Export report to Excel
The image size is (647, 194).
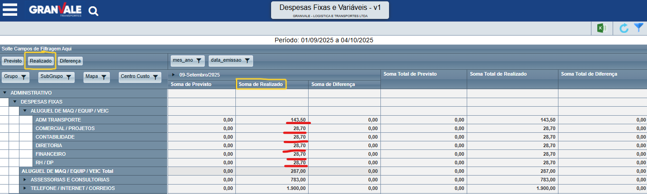pyautogui.click(x=601, y=28)
